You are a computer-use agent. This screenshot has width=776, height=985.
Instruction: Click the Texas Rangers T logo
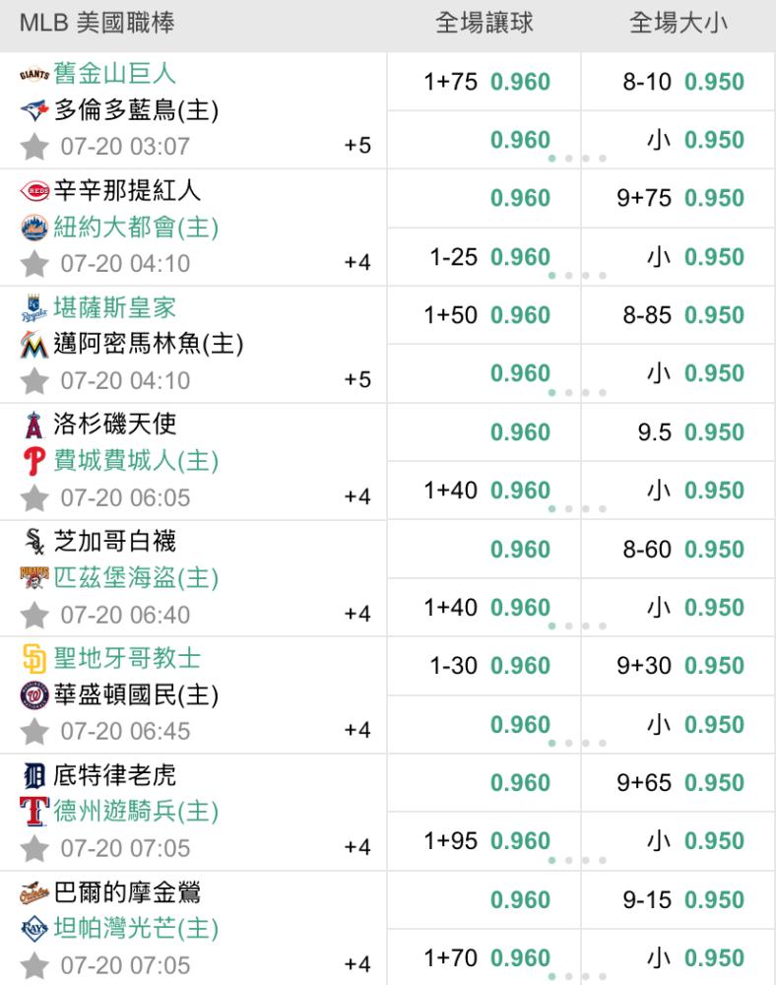point(34,812)
